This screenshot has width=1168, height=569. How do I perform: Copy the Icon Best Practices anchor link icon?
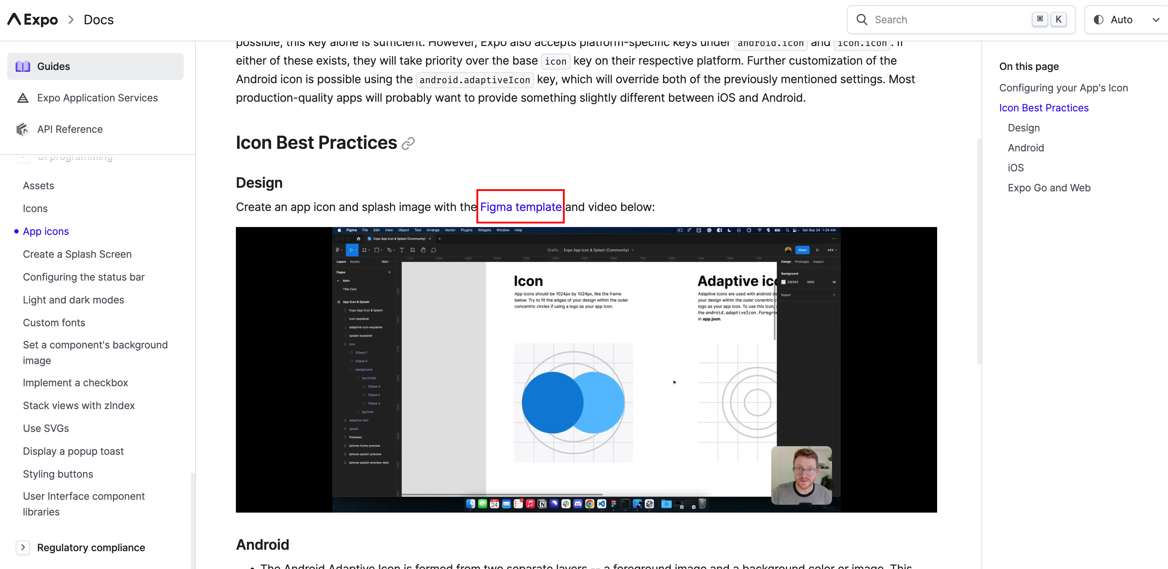pyautogui.click(x=408, y=143)
